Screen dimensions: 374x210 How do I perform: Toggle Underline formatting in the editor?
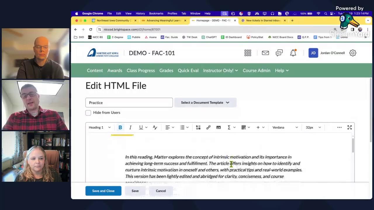(x=141, y=127)
